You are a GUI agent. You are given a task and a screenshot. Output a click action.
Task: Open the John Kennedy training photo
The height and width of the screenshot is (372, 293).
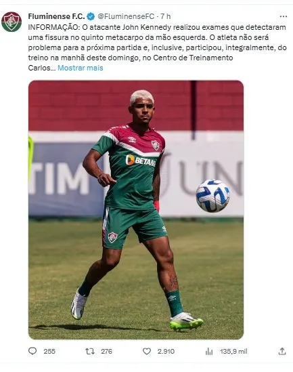tap(136, 210)
